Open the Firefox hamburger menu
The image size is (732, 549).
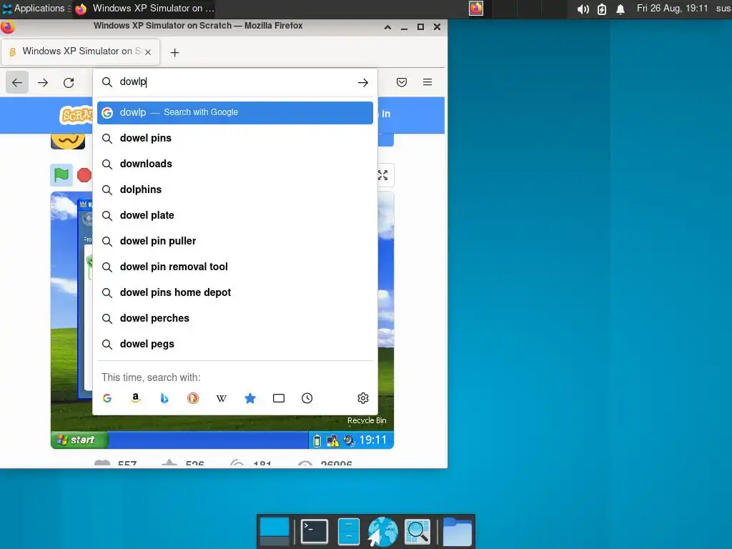click(x=427, y=82)
